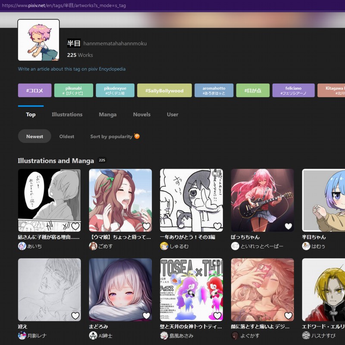
Task: Like the ぼっちちゃん artwork with heart
Action: (x=289, y=226)
